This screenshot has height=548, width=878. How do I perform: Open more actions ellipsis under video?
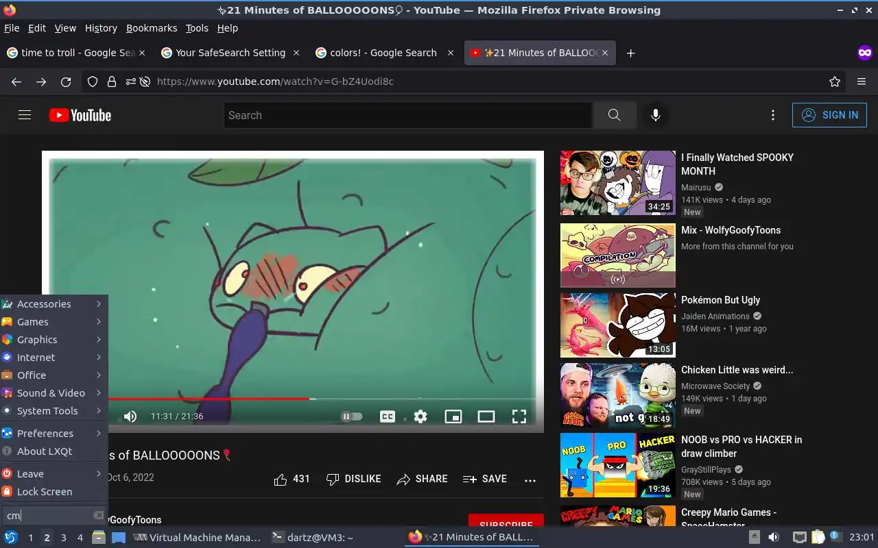pyautogui.click(x=530, y=480)
